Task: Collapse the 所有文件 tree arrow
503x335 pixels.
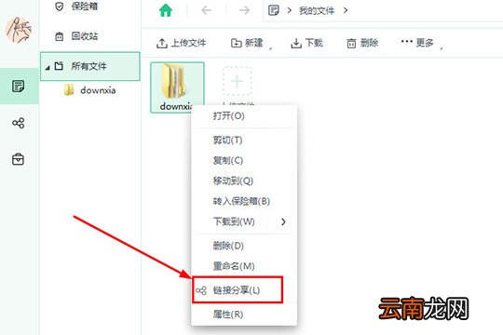Action: click(48, 68)
